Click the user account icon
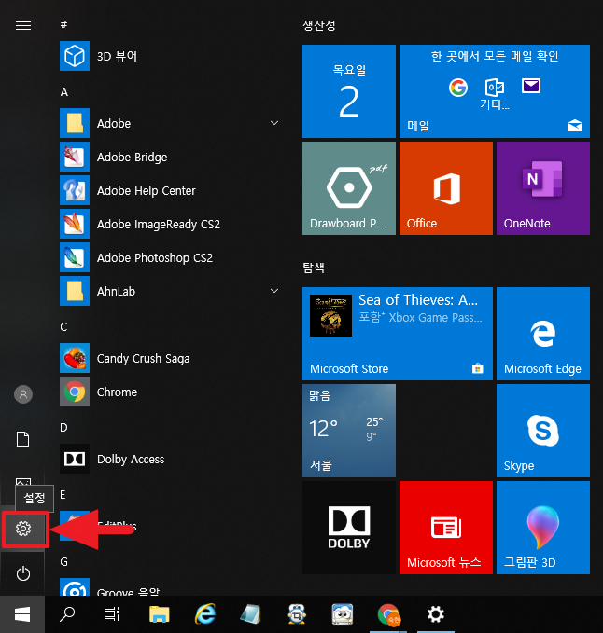Image resolution: width=603 pixels, height=633 pixels. coord(23,394)
